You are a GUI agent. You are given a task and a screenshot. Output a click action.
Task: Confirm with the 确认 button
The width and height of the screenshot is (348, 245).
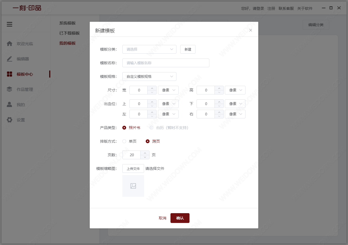(x=180, y=218)
